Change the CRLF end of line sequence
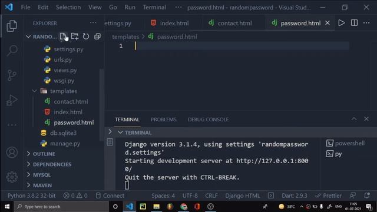 211,196
